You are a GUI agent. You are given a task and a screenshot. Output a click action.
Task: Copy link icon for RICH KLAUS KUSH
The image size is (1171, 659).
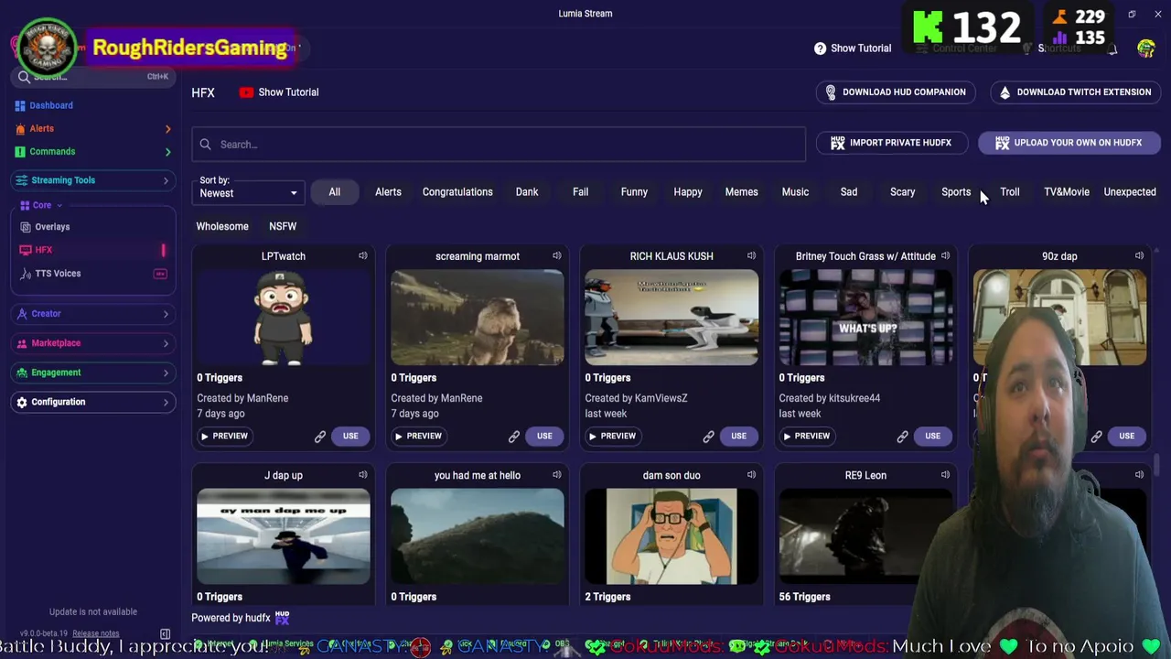708,437
